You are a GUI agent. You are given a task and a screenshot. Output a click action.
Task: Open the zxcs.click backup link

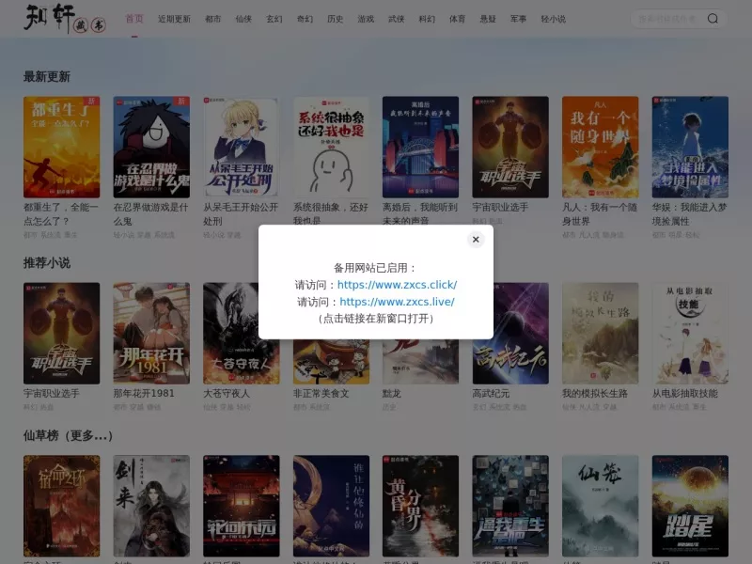coord(397,285)
